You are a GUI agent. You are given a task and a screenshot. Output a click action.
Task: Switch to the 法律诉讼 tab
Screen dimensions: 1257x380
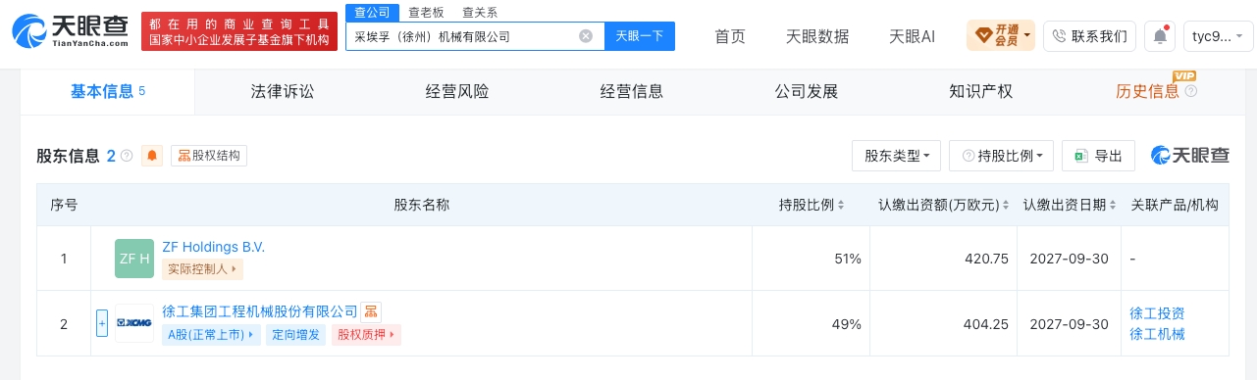coord(283,91)
